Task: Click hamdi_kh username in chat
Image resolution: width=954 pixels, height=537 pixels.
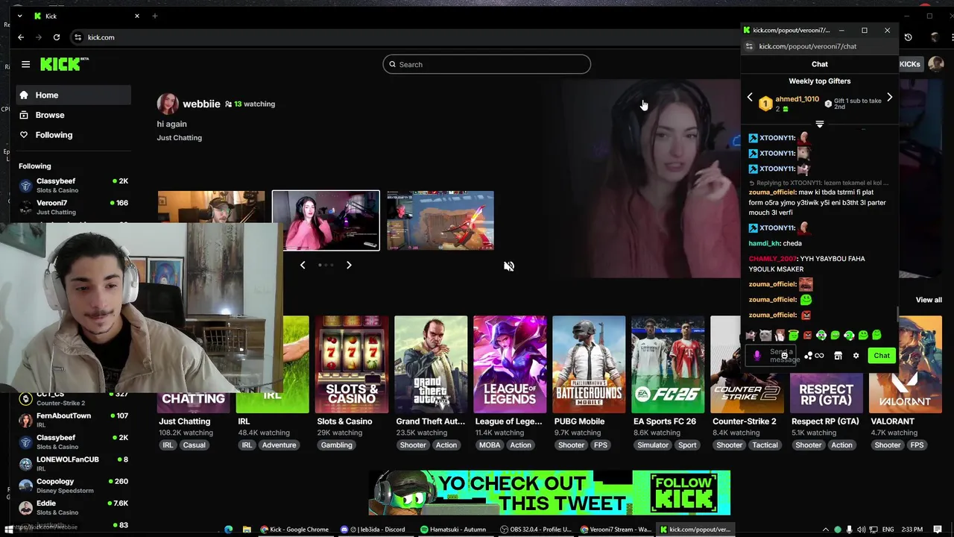Action: point(764,243)
